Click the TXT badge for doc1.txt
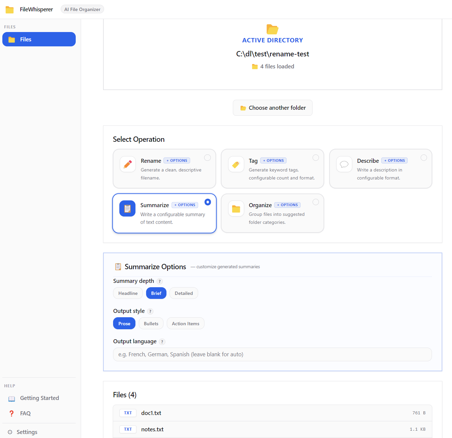Viewport: 452px width, 438px height. [128, 413]
